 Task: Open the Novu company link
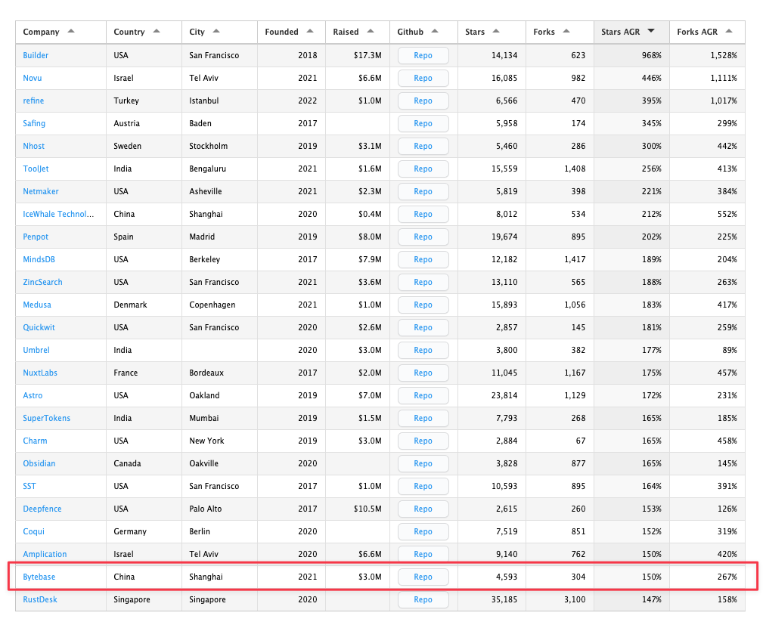pyautogui.click(x=33, y=78)
